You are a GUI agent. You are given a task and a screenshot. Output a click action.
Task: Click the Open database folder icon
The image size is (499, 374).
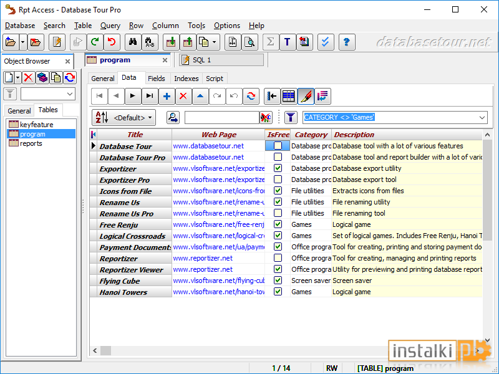11,42
